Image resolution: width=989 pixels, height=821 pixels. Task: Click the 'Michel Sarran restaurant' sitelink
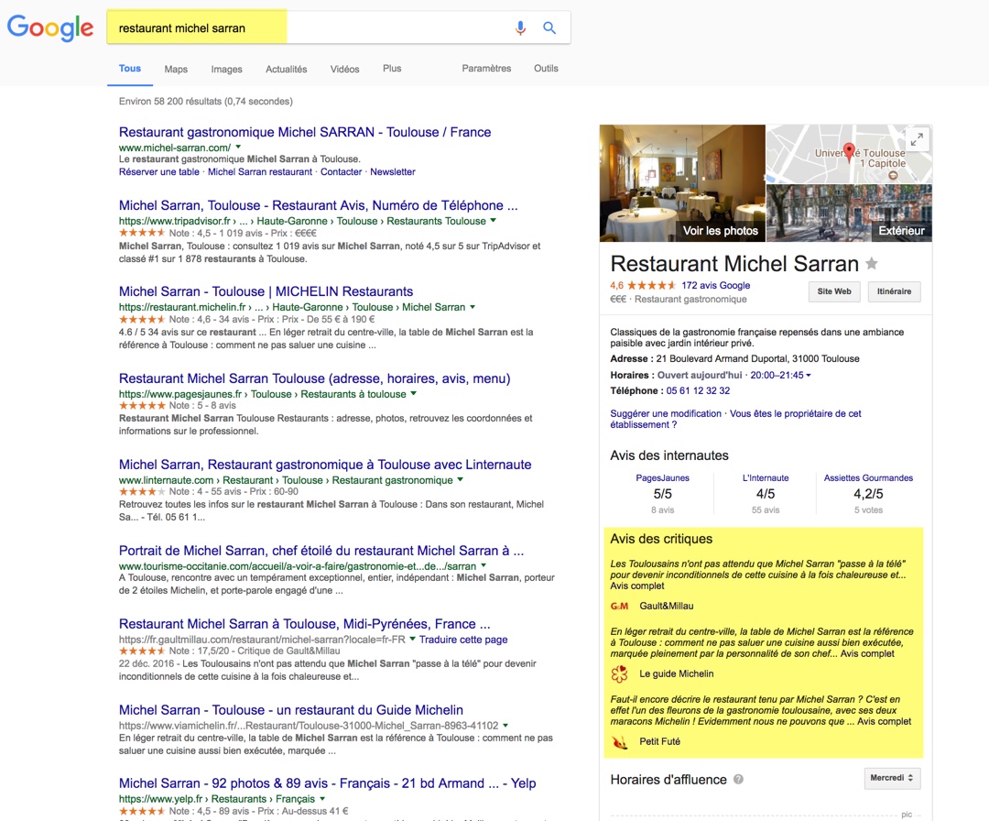260,171
